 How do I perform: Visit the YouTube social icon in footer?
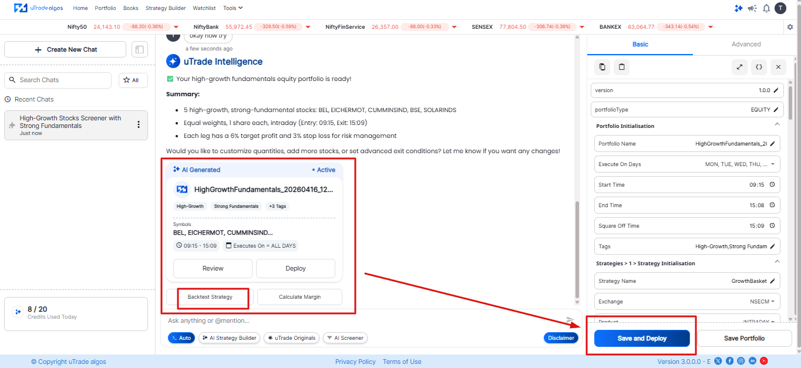[x=764, y=361]
